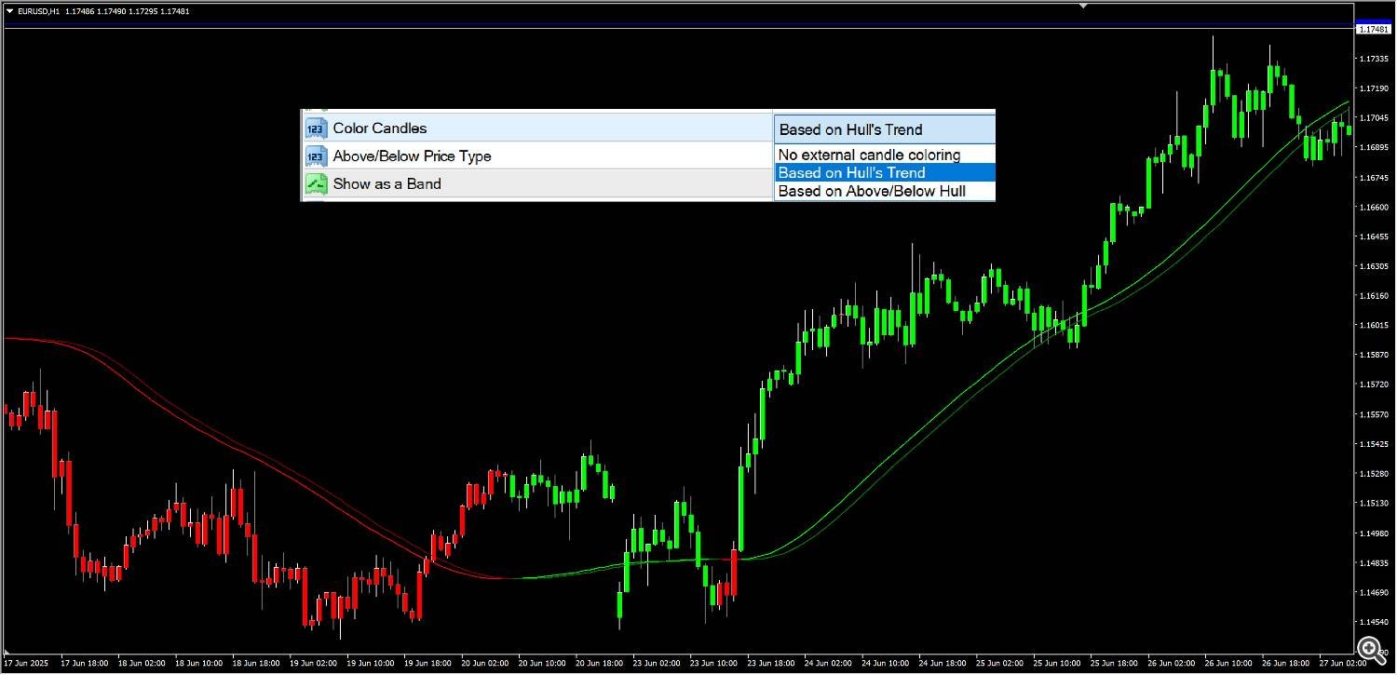Click the EURUSD,H1 symbol title text
Viewport: 1397px width, 675px height.
click(38, 11)
